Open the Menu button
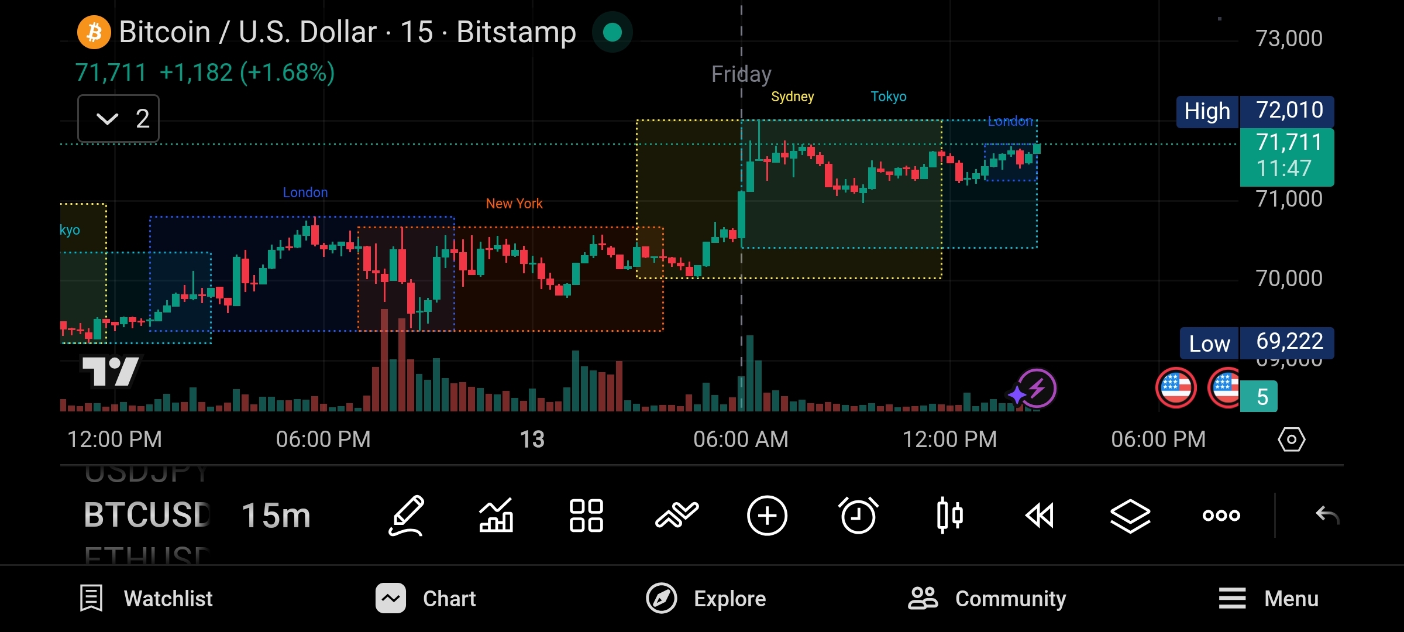This screenshot has height=632, width=1404. pyautogui.click(x=1268, y=599)
